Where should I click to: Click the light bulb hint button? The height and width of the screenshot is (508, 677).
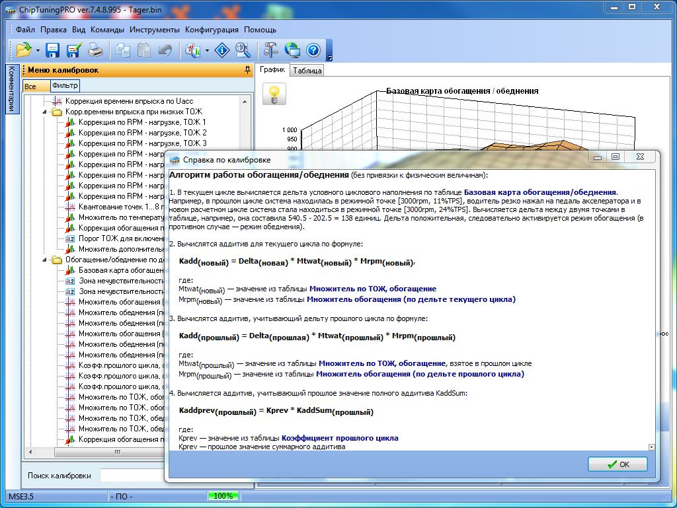pos(274,94)
